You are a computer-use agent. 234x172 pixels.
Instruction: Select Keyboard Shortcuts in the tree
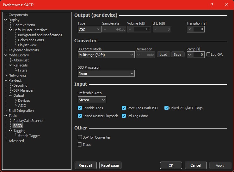click(x=24, y=50)
